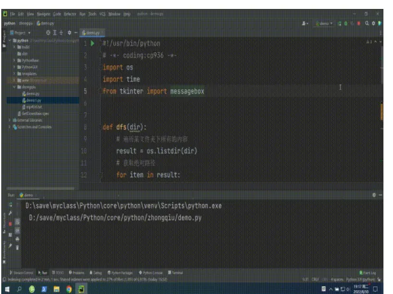Click the pin icon in the Run panel
Viewport: 393px width, 294px height.
[x=10, y=246]
